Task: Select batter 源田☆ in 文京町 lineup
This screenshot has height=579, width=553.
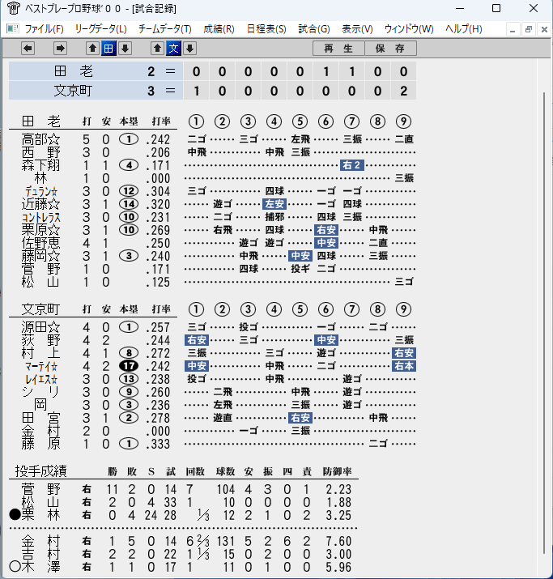Action: pos(40,327)
